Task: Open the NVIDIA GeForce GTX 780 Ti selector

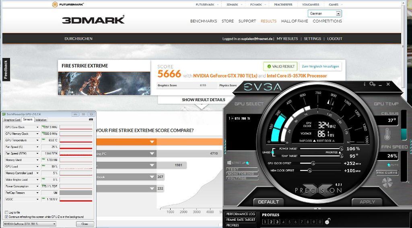Action: coord(30,224)
